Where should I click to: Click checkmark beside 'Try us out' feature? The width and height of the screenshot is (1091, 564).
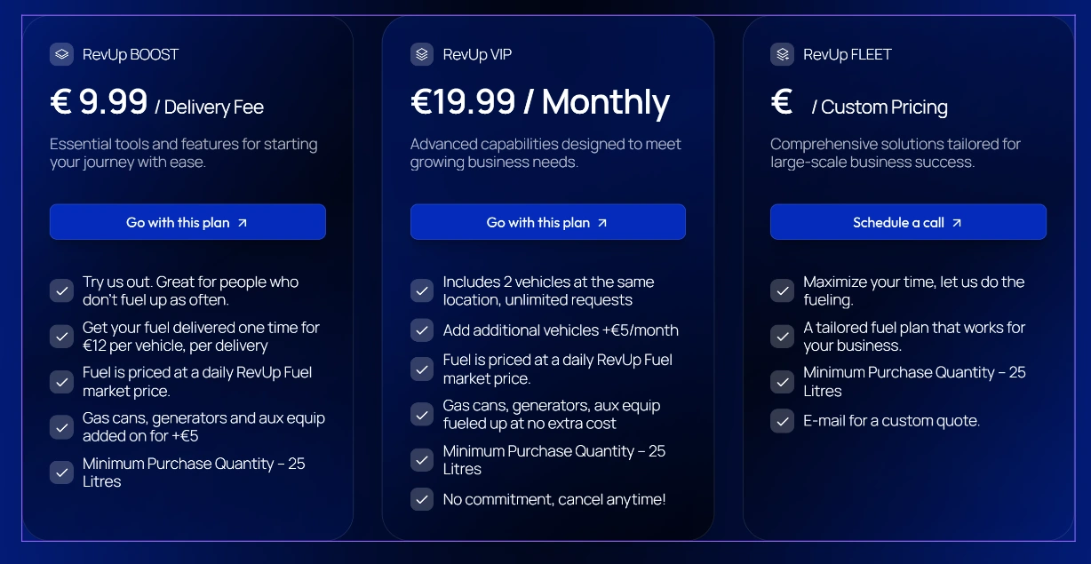(61, 290)
